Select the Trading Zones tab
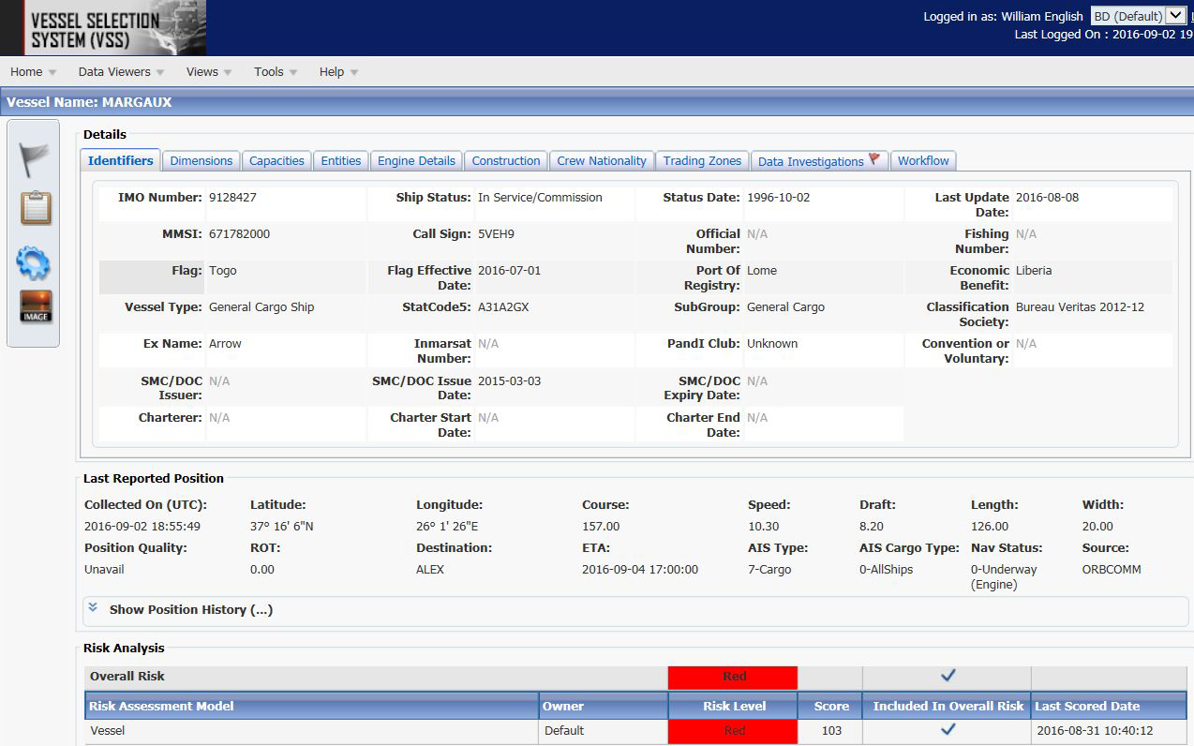Viewport: 1194px width, 746px height. point(702,160)
